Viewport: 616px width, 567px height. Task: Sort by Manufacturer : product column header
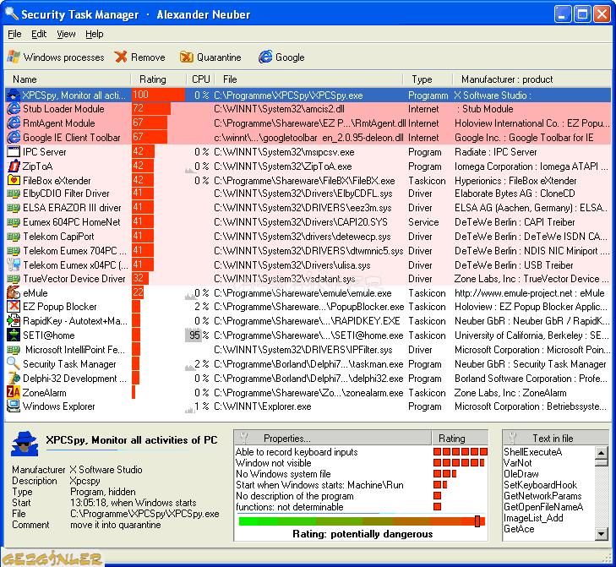[x=532, y=79]
